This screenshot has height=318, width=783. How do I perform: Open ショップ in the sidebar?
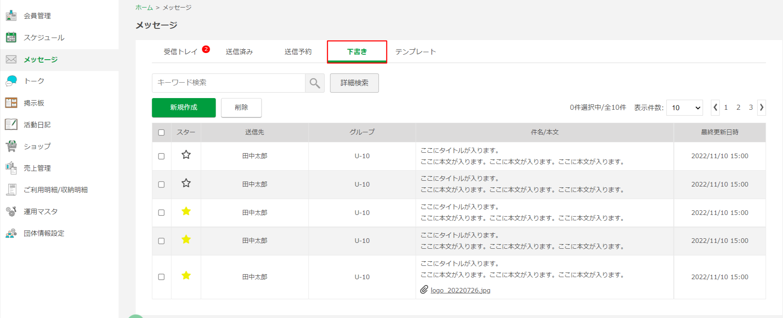pos(37,146)
